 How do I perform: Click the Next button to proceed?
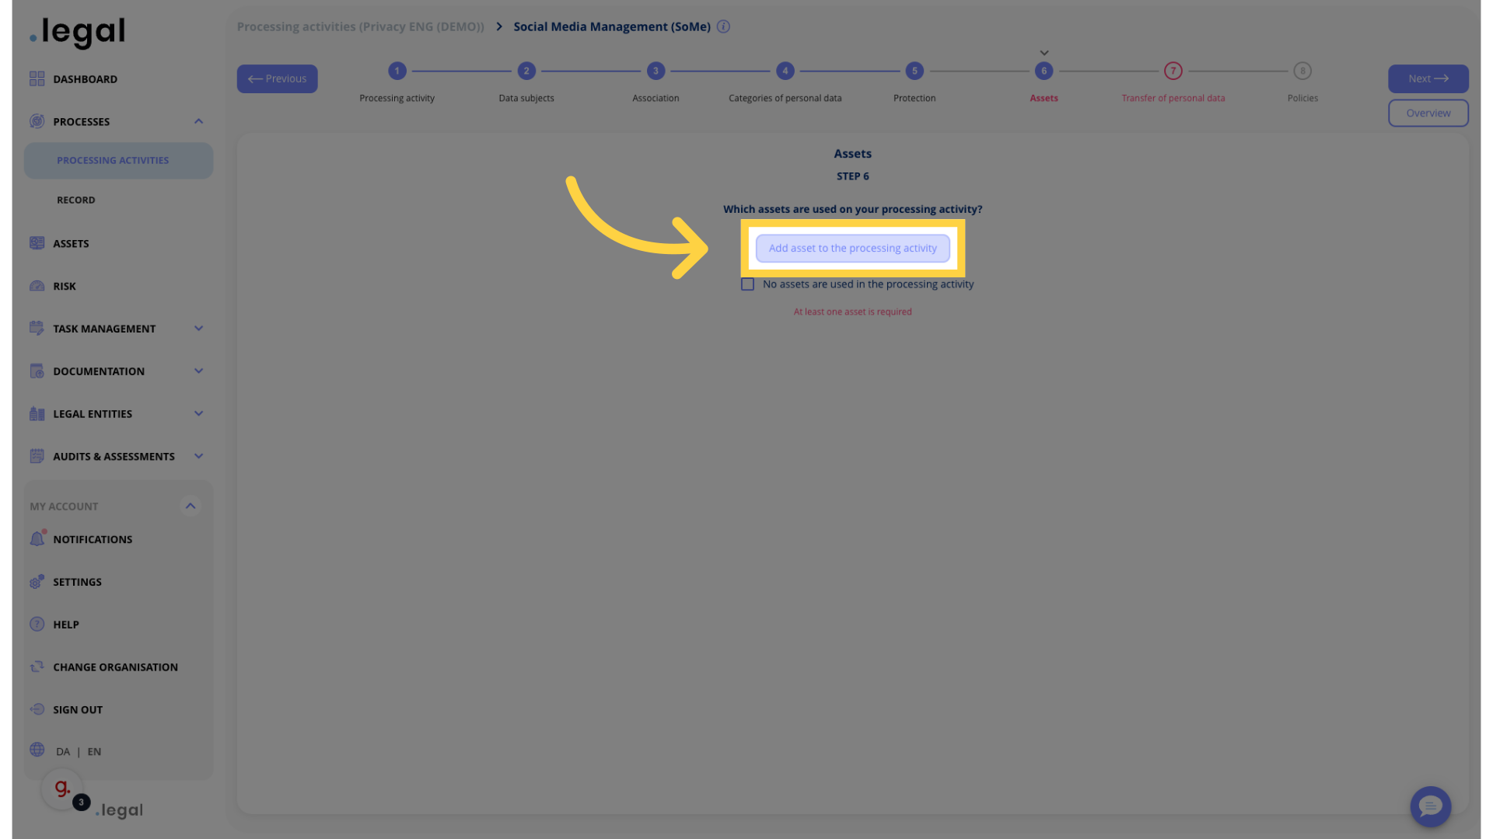click(x=1428, y=78)
